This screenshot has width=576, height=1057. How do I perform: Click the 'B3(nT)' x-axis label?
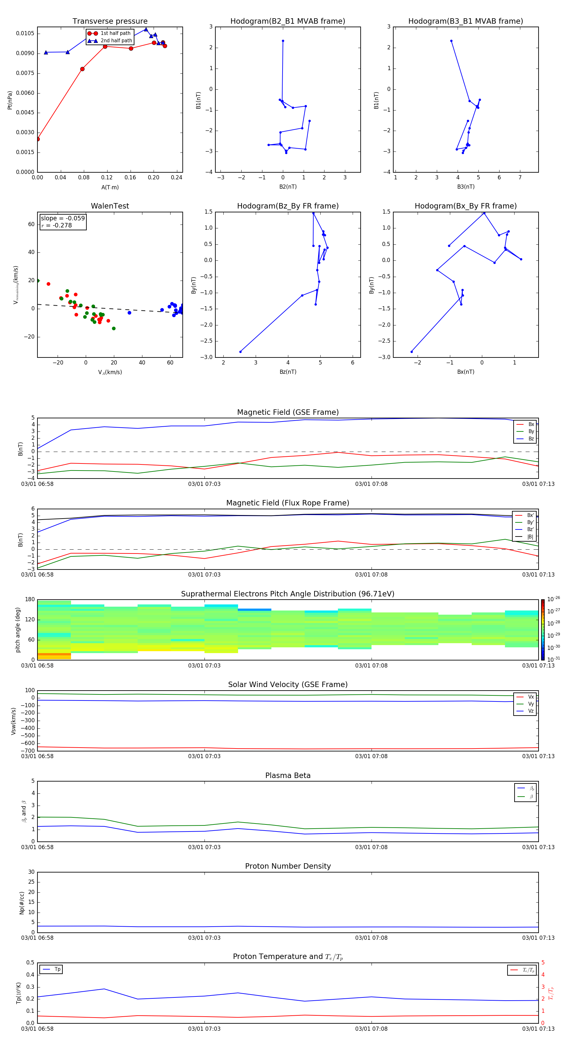click(466, 187)
